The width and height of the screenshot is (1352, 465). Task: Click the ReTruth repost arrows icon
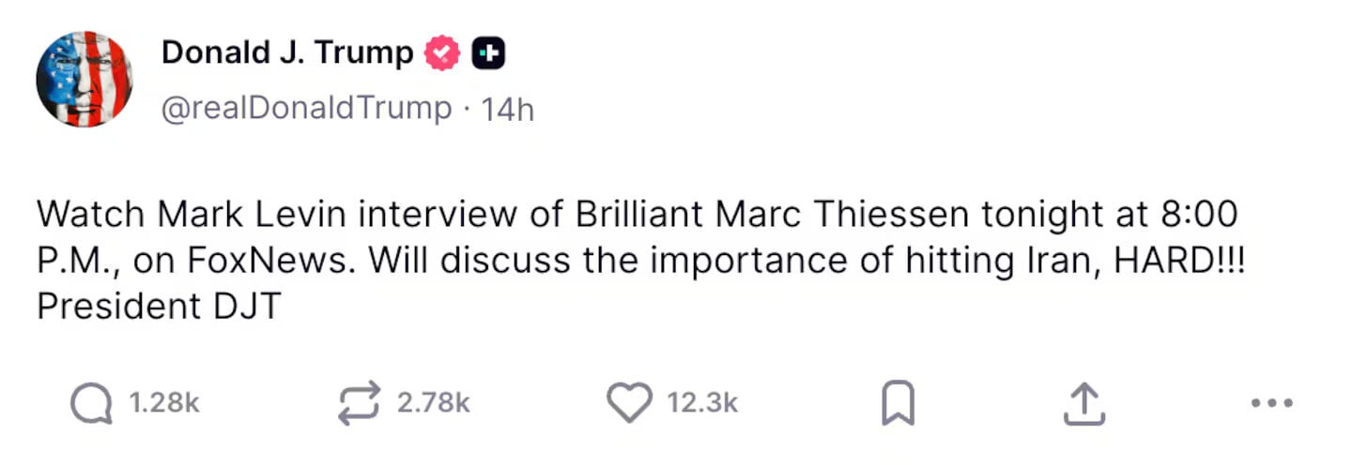tap(359, 404)
